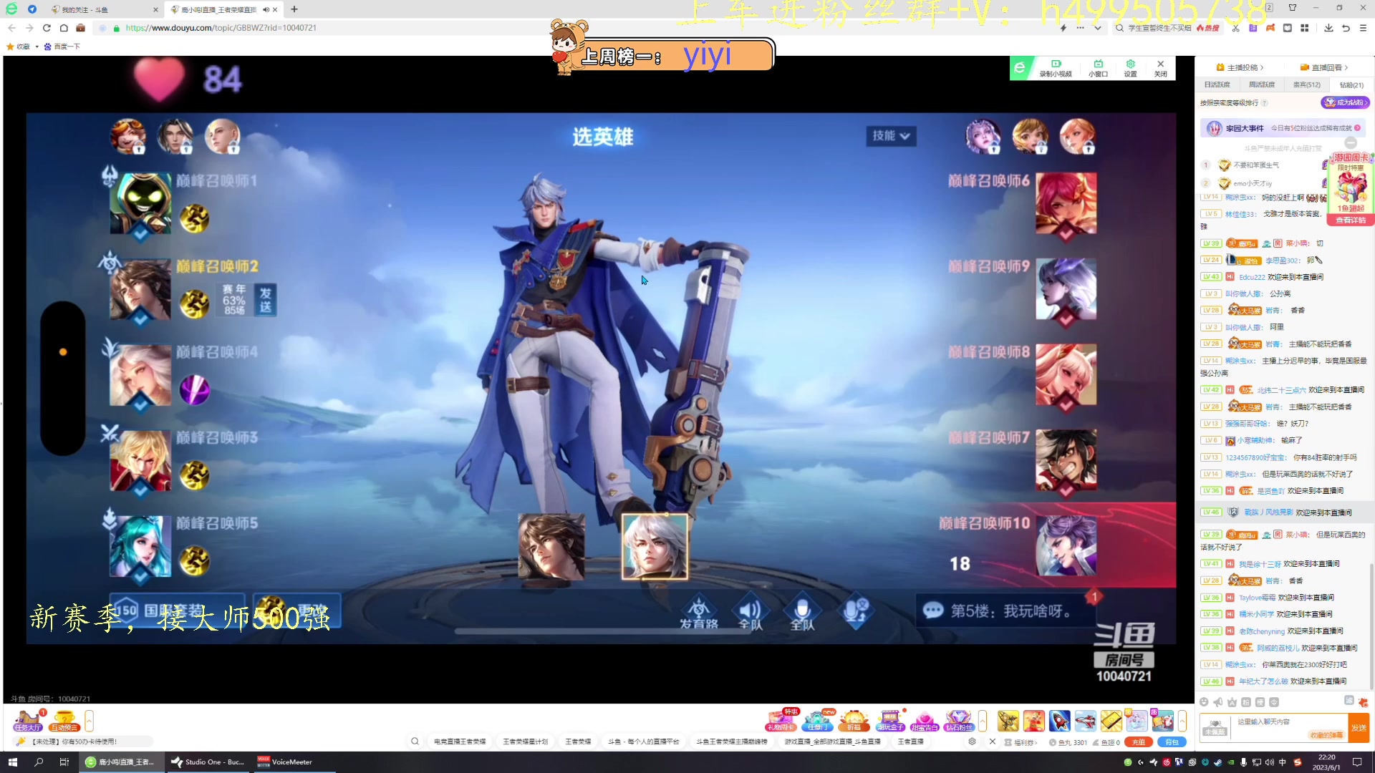Select the airplane gift icon
Image resolution: width=1375 pixels, height=773 pixels.
coord(1086,720)
